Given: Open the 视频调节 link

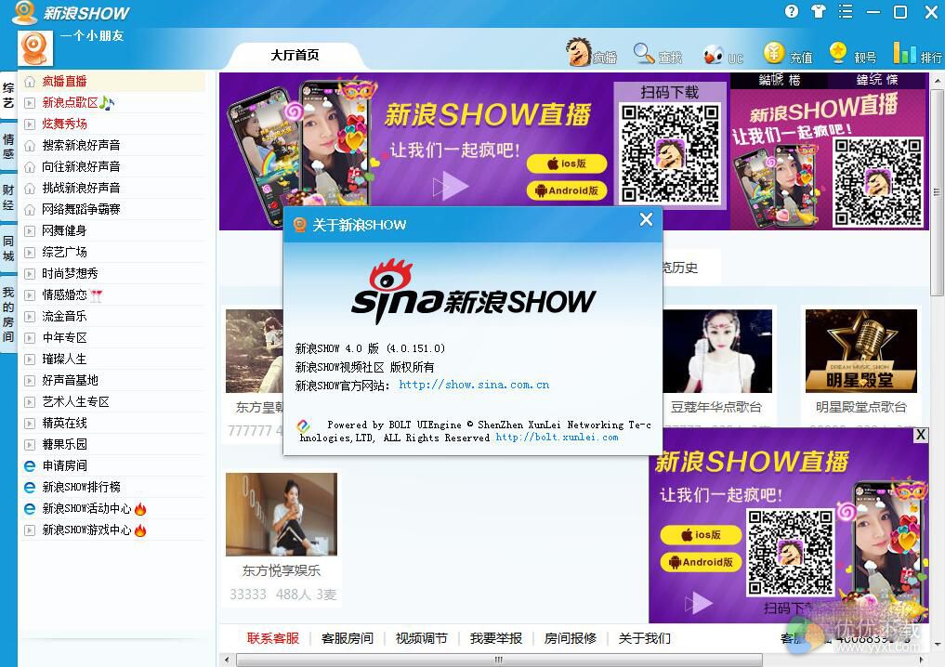Looking at the screenshot, I should 421,638.
